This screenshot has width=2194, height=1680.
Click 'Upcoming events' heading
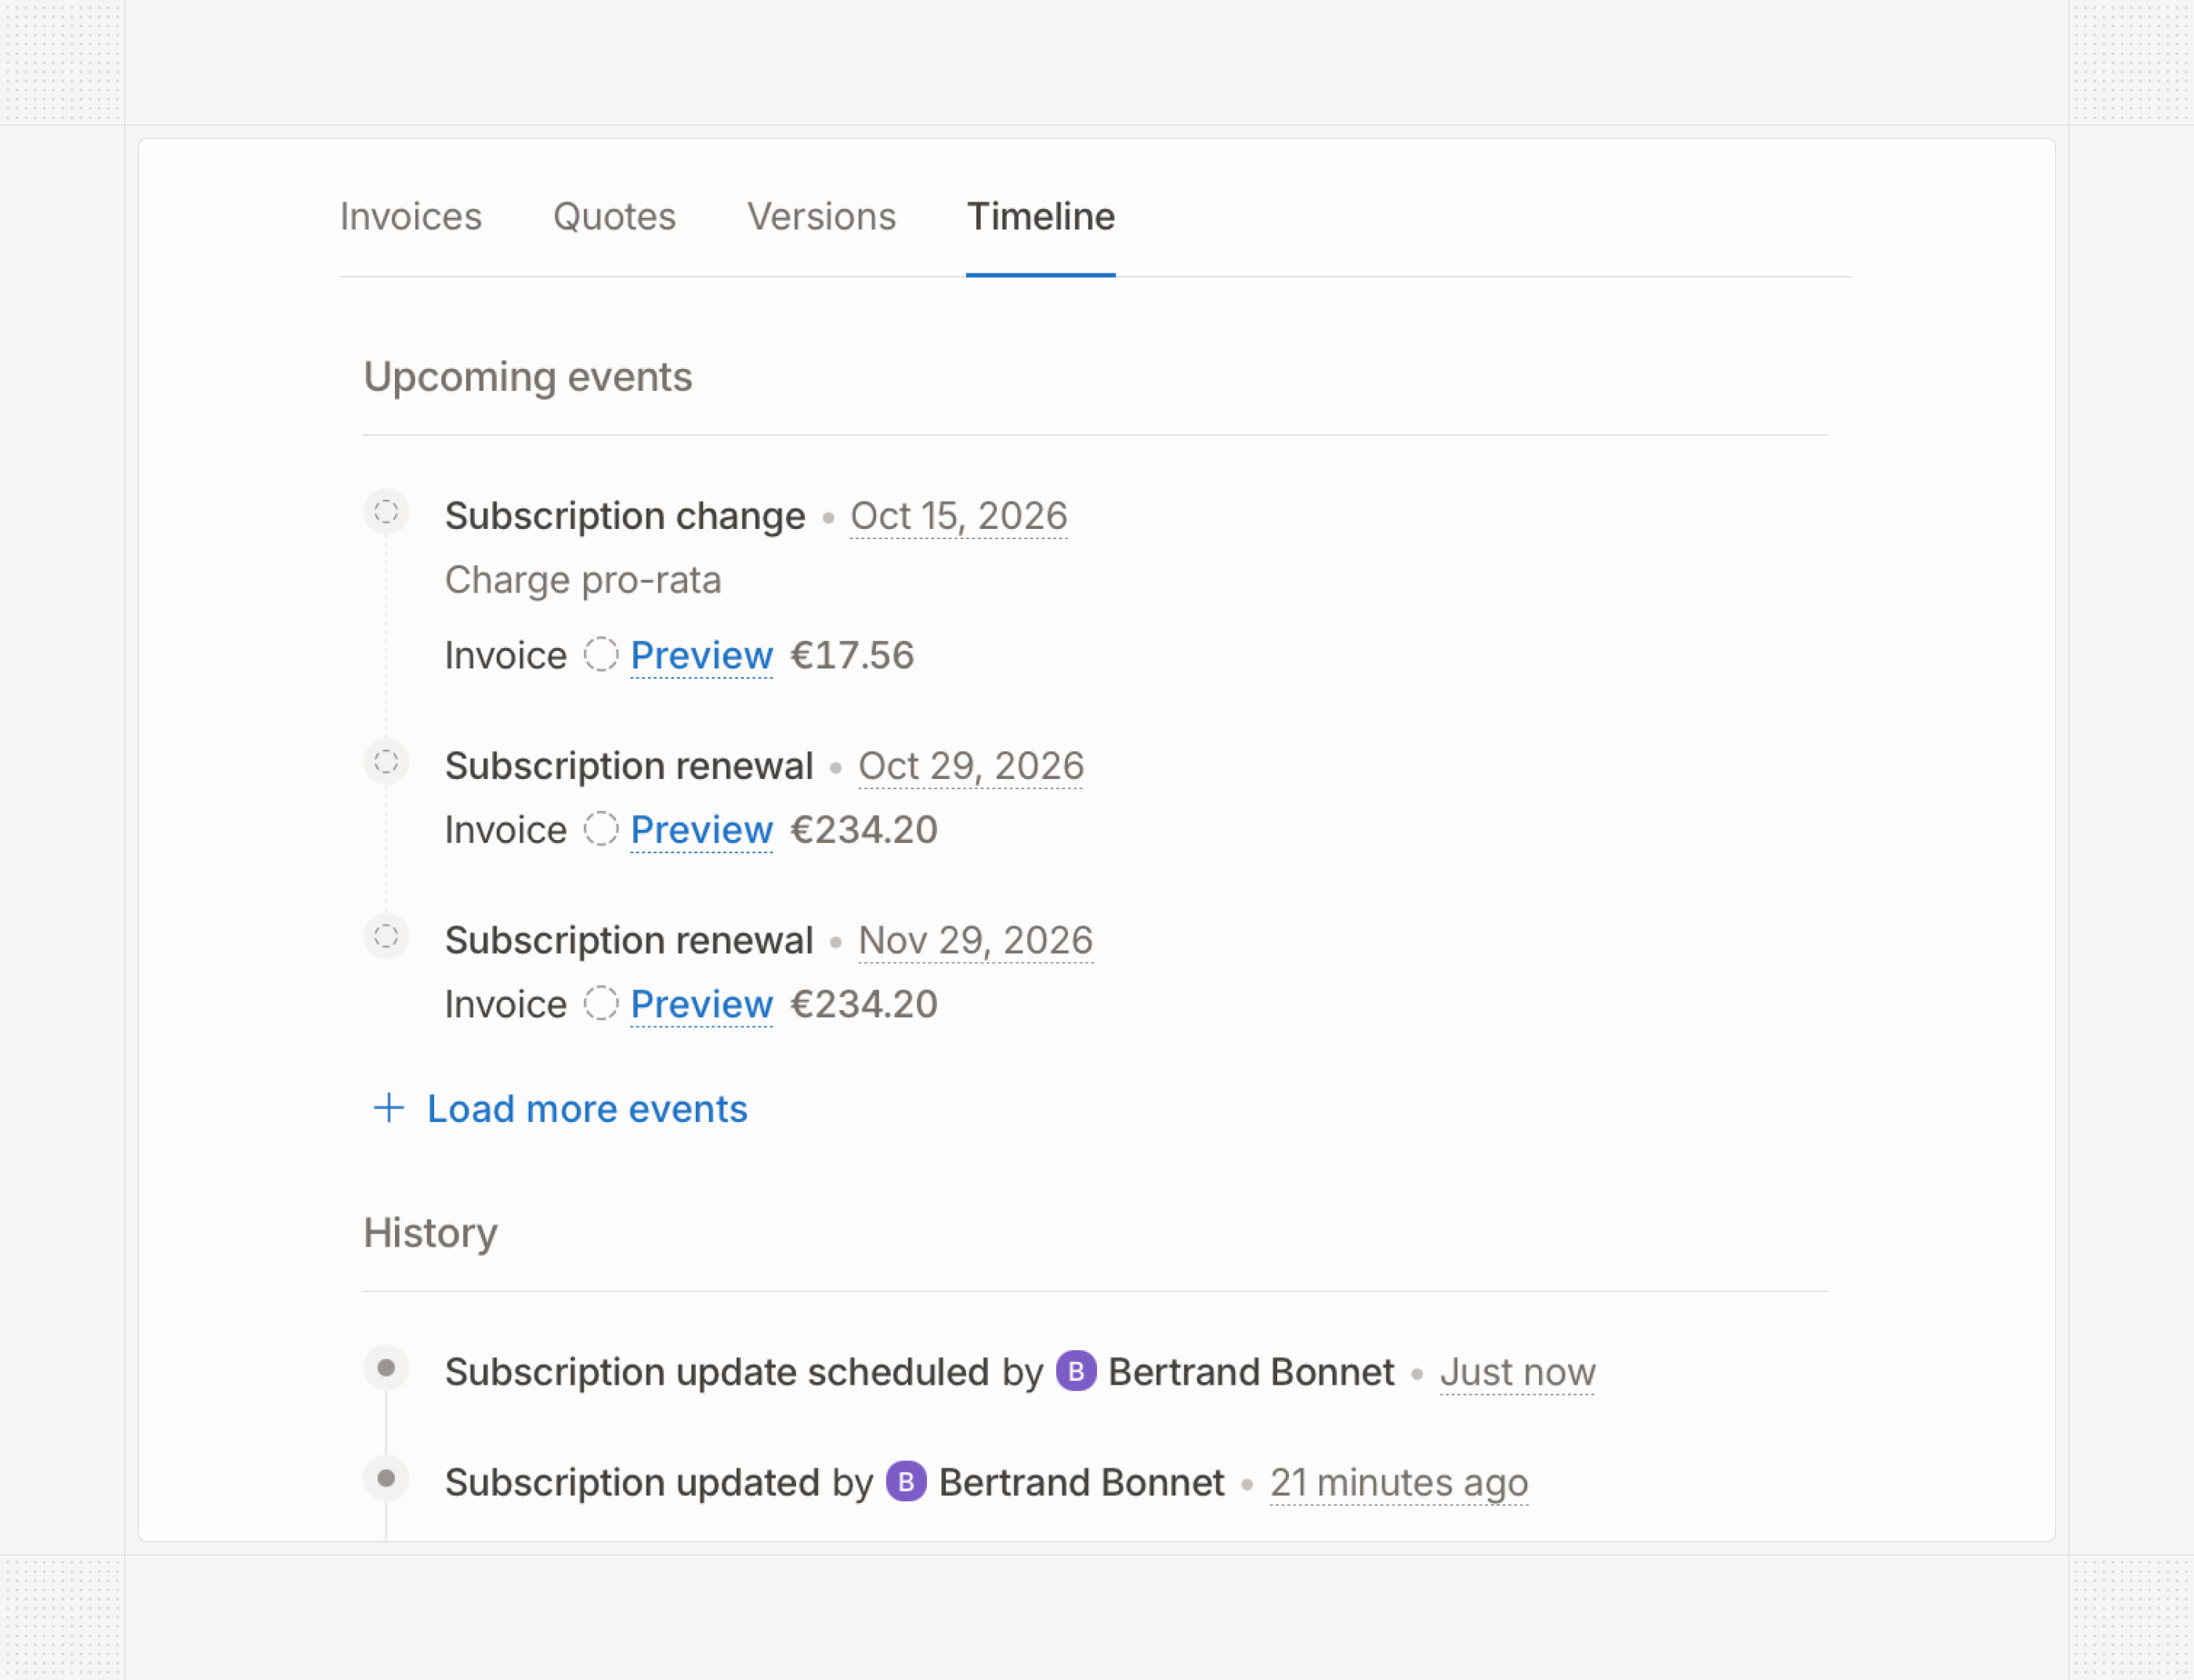tap(528, 377)
